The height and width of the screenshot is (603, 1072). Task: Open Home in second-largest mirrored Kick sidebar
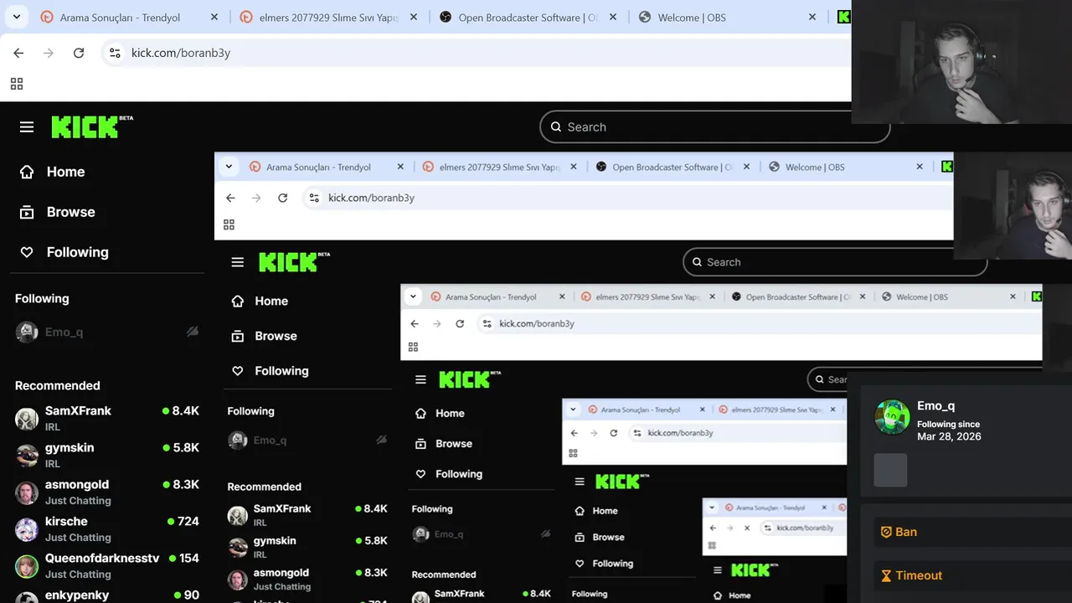(261, 301)
